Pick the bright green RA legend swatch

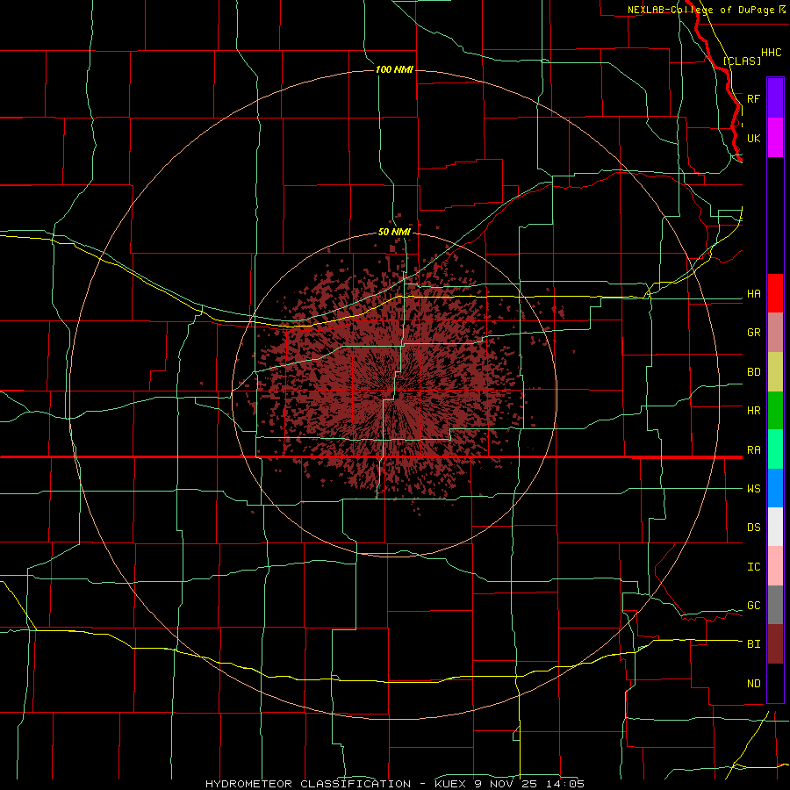[x=775, y=449]
